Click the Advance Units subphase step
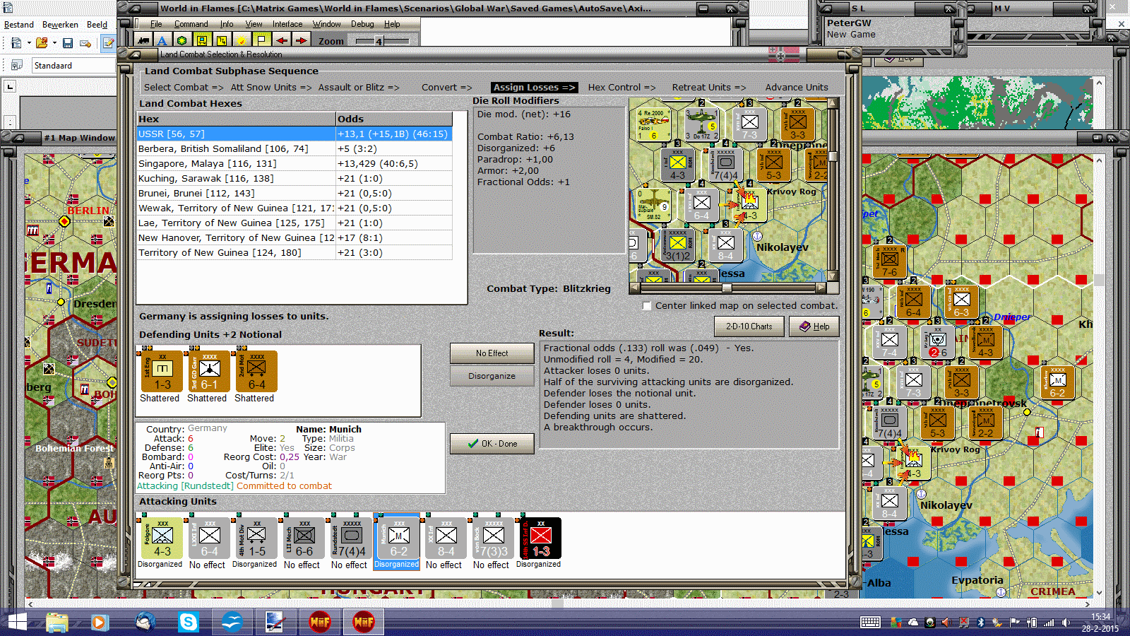The image size is (1130, 636). (797, 88)
